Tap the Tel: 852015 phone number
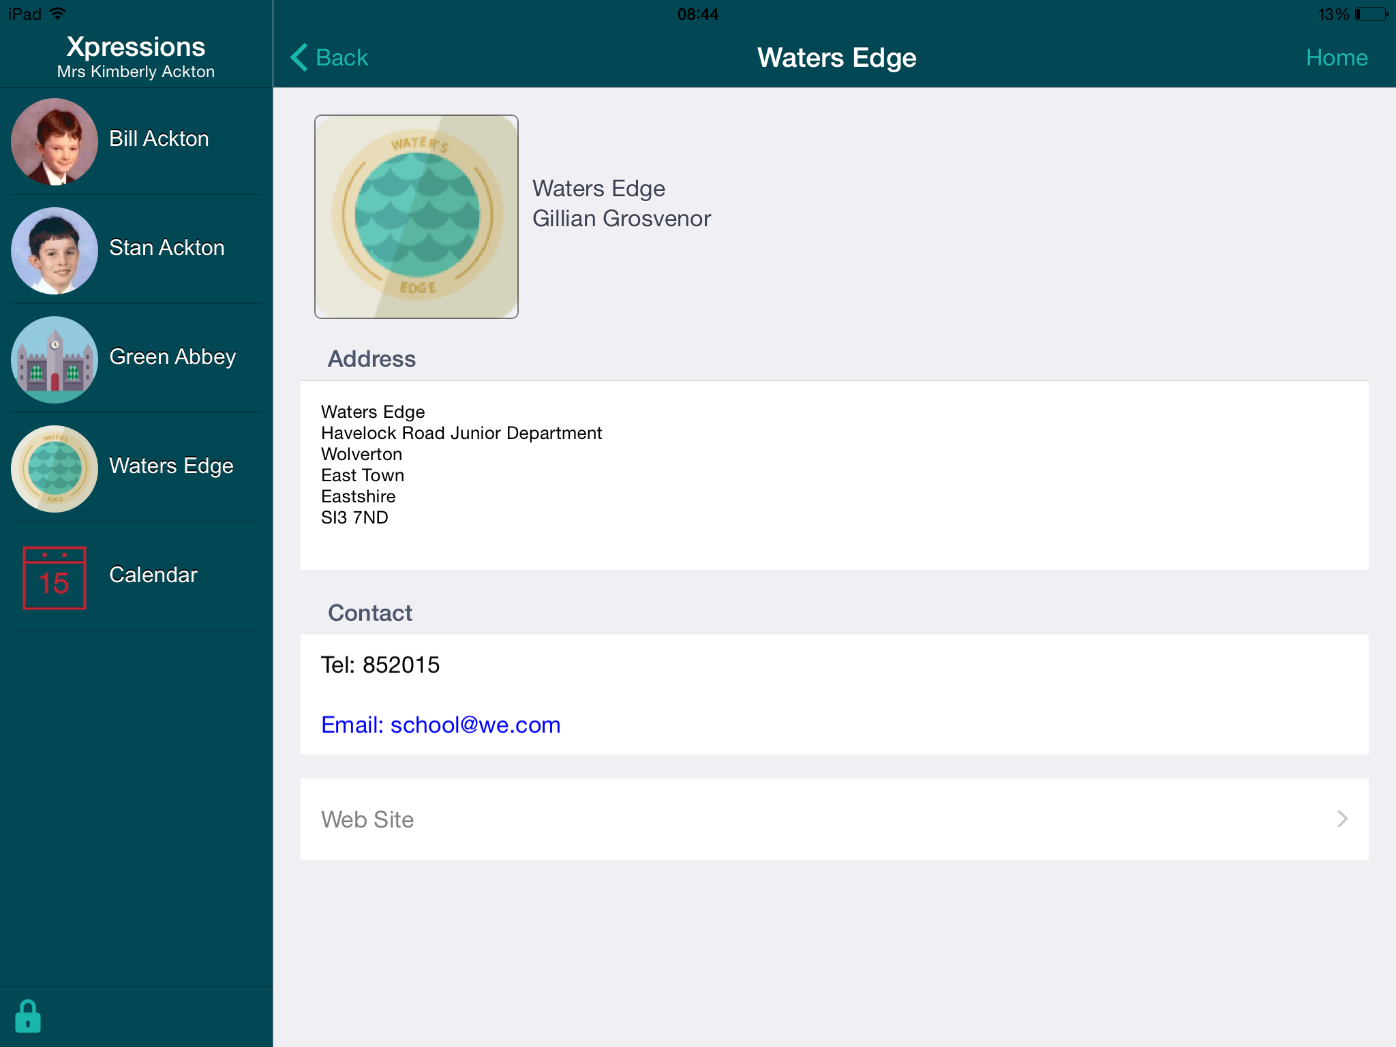The image size is (1396, 1047). click(380, 665)
